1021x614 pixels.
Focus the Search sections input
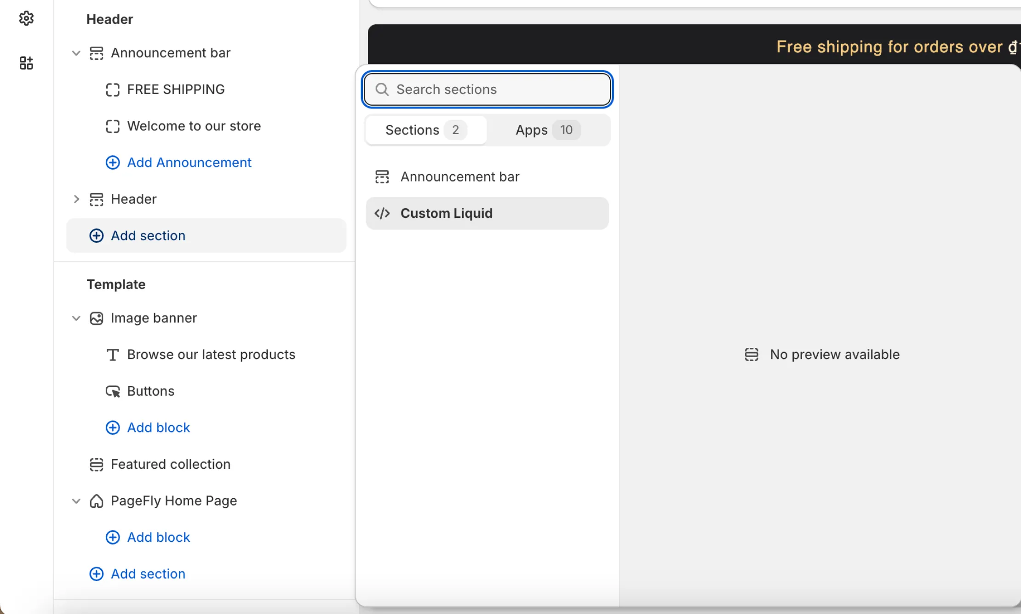click(x=488, y=89)
